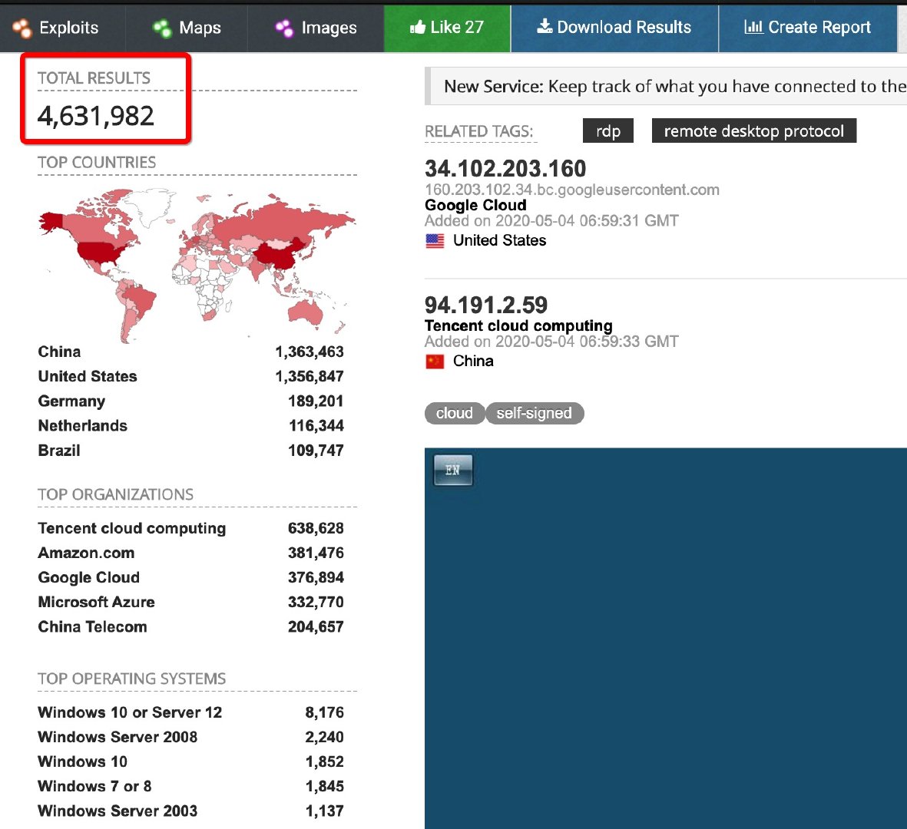
Task: Click the Download Results arrow icon
Action: click(x=545, y=27)
